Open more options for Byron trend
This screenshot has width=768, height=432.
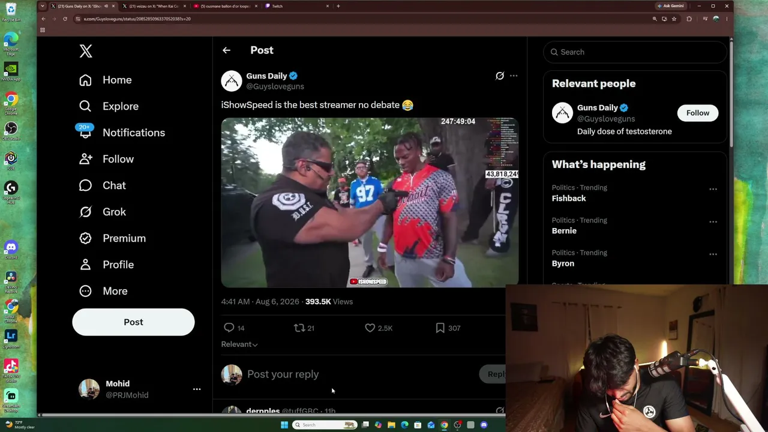[x=713, y=254]
